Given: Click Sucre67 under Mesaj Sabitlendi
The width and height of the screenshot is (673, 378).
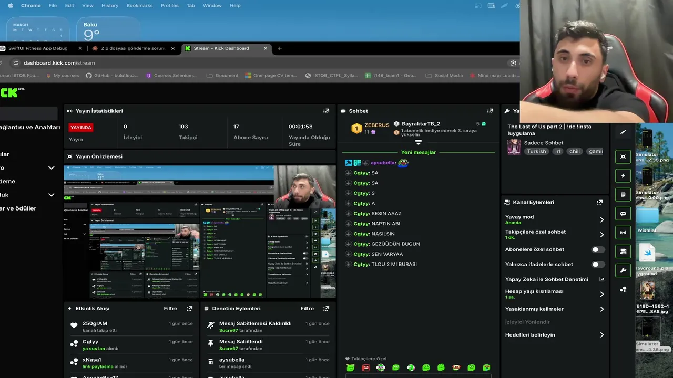Looking at the screenshot, I should tap(228, 349).
